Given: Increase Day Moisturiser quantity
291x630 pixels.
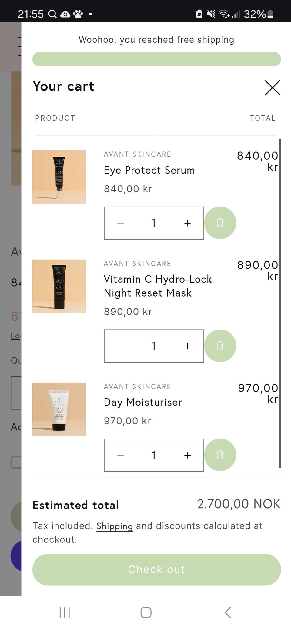Looking at the screenshot, I should point(187,455).
